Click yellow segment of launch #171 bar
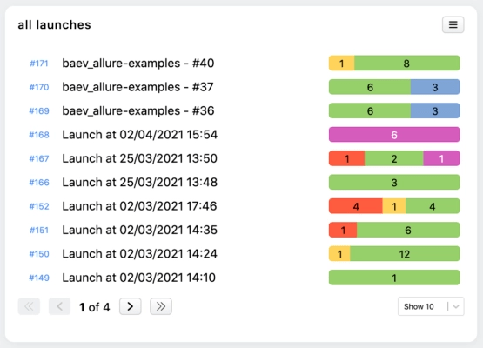The width and height of the screenshot is (483, 348). (342, 64)
